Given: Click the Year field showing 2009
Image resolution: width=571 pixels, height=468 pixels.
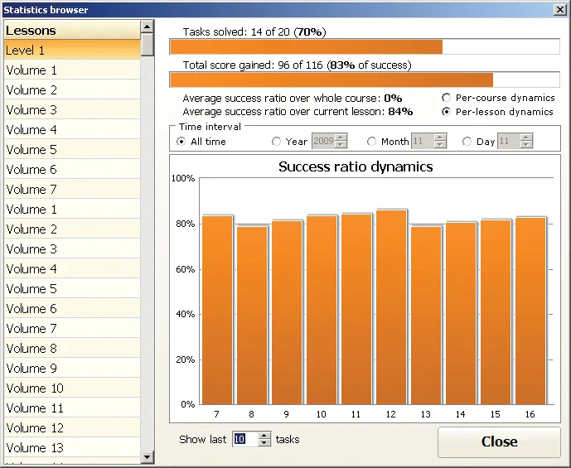Looking at the screenshot, I should (x=324, y=141).
